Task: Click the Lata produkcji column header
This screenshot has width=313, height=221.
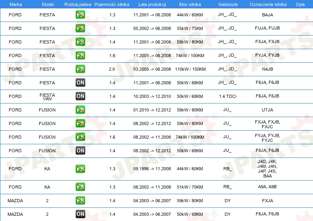Action: tap(152, 4)
